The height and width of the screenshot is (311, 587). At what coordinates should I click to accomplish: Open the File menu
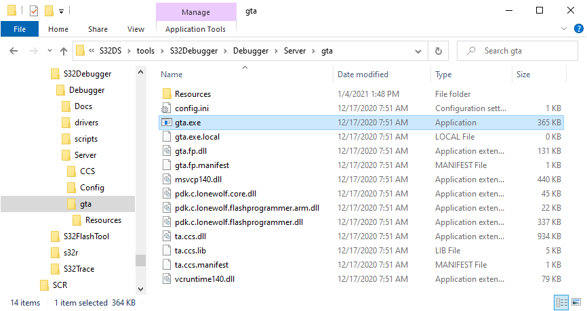pyautogui.click(x=20, y=29)
